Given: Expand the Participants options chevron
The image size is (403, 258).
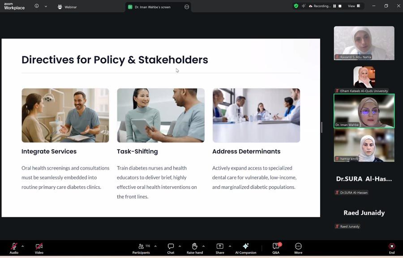Looking at the screenshot, I should (155, 246).
